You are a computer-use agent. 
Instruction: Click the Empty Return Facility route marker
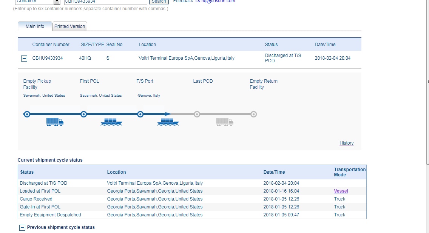click(x=254, y=114)
